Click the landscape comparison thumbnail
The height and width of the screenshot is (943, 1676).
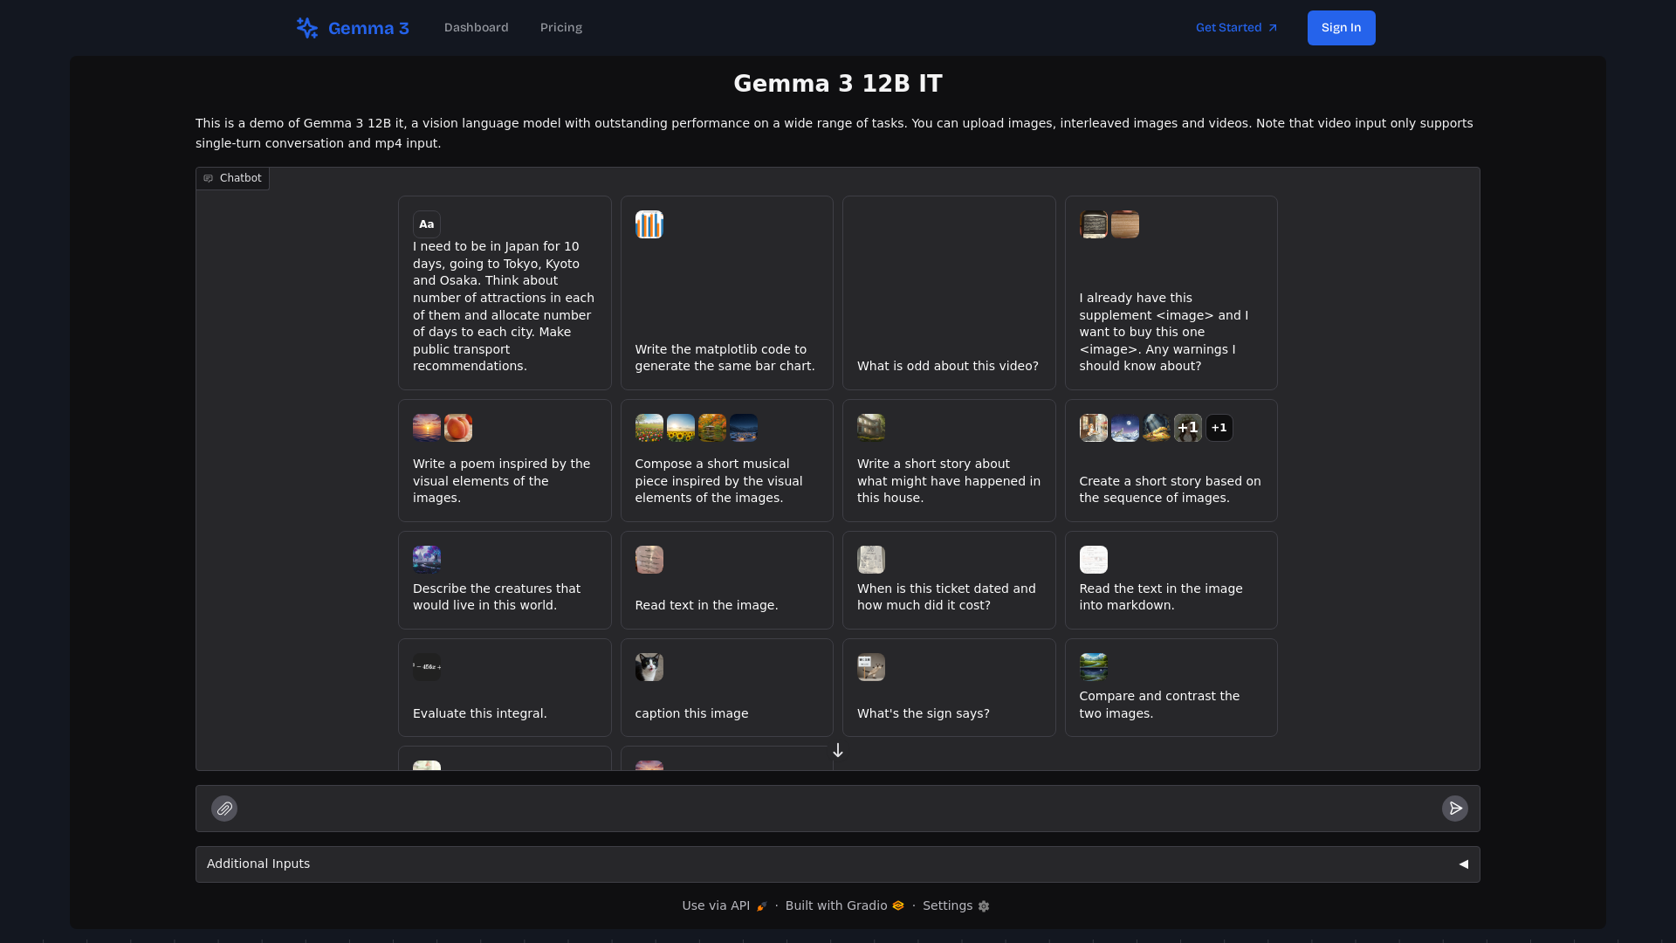coord(1094,667)
